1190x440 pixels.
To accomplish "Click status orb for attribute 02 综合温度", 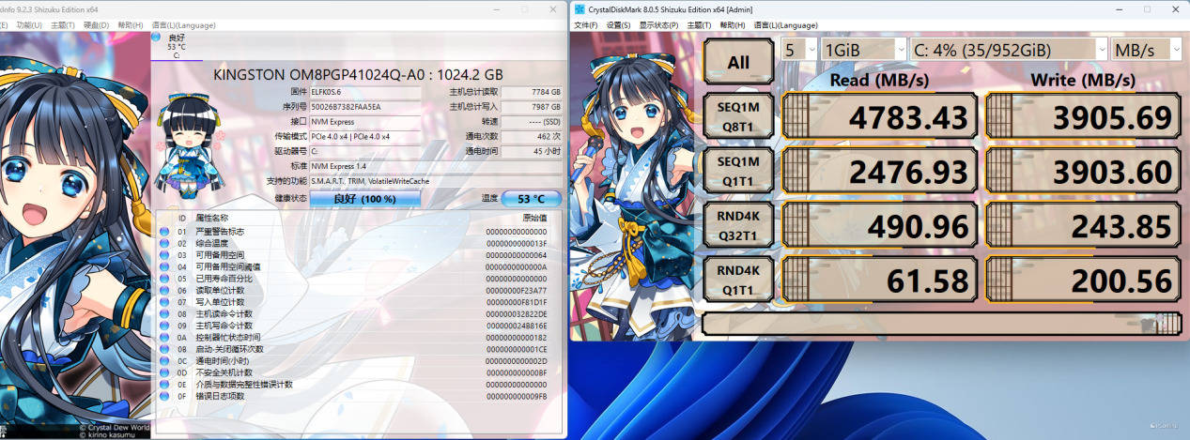I will tap(163, 243).
